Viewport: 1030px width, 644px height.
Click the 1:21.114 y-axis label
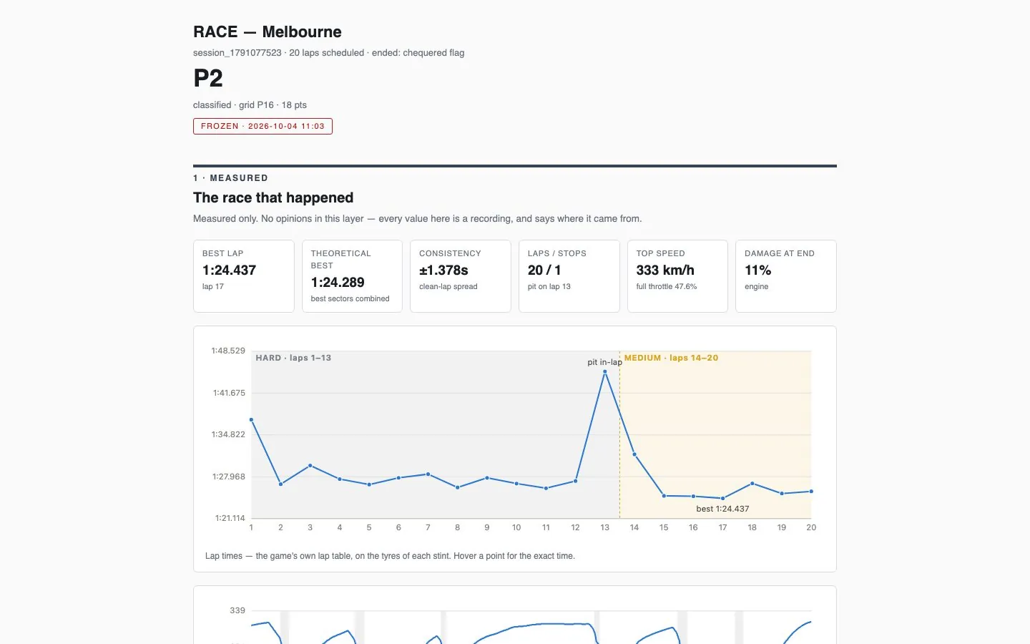click(x=230, y=518)
